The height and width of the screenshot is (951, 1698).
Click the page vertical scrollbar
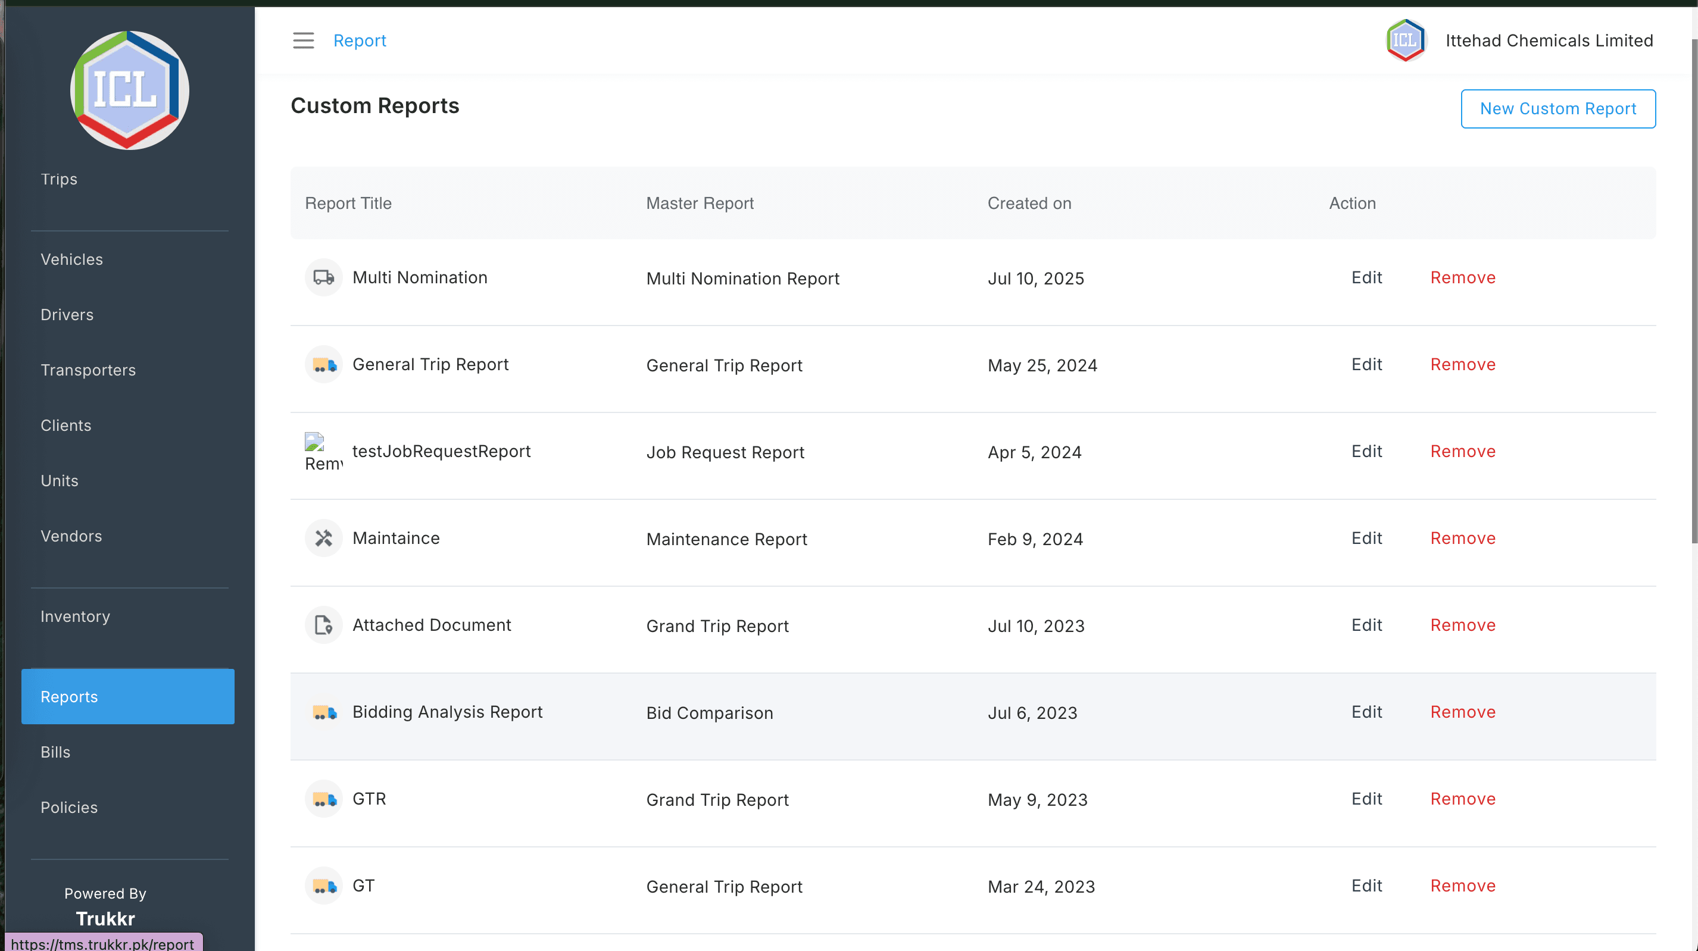tap(1694, 290)
